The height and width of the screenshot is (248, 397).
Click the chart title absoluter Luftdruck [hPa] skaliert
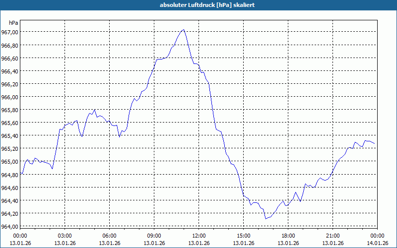[x=207, y=5]
